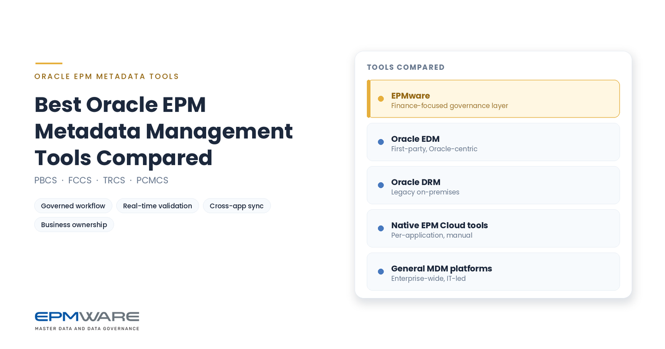Click the orange dot beside EPMware
Screen dimensions: 665x349
click(381, 99)
